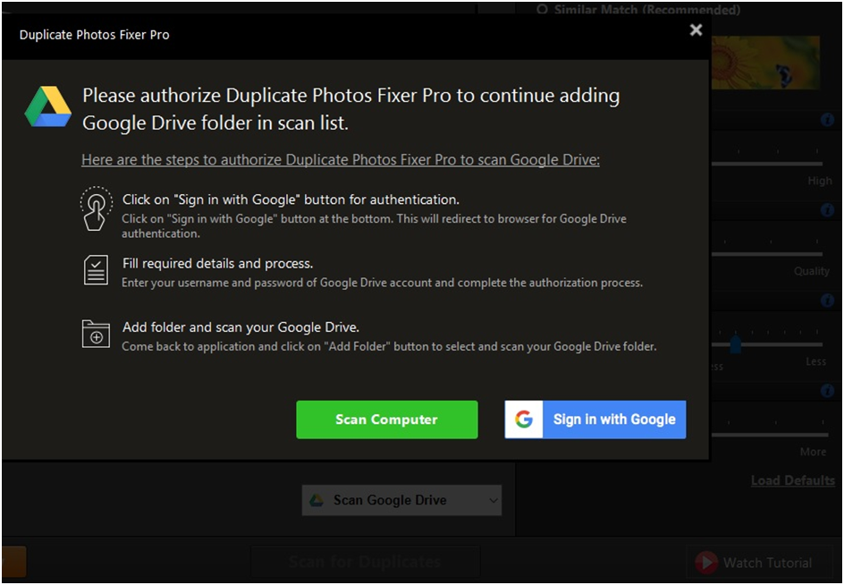The width and height of the screenshot is (844, 585).
Task: Open the Scan Google Drive dropdown
Action: click(401, 500)
